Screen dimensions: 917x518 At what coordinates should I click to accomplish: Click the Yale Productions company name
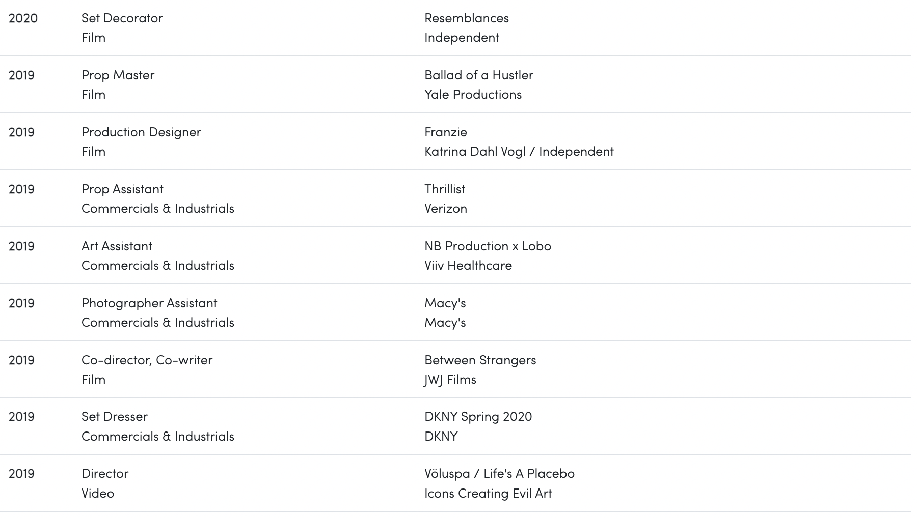coord(473,95)
